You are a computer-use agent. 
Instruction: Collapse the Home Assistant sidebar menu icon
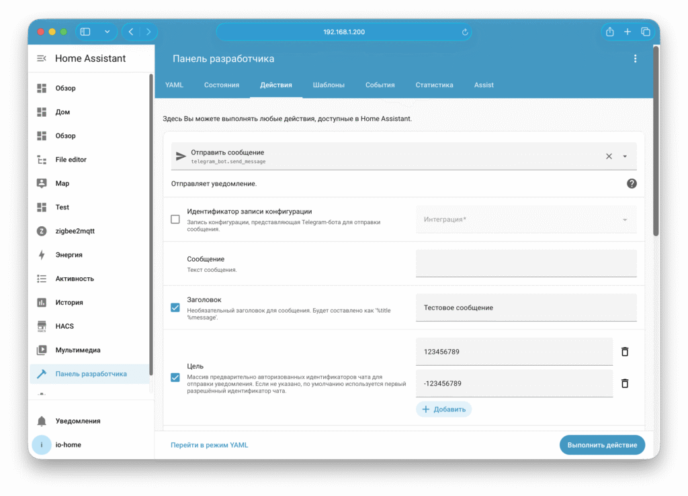(42, 58)
